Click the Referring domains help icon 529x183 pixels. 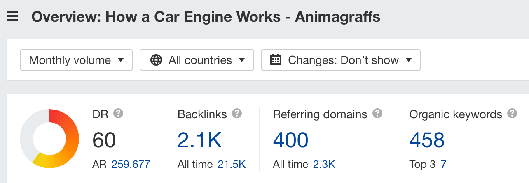pos(377,114)
